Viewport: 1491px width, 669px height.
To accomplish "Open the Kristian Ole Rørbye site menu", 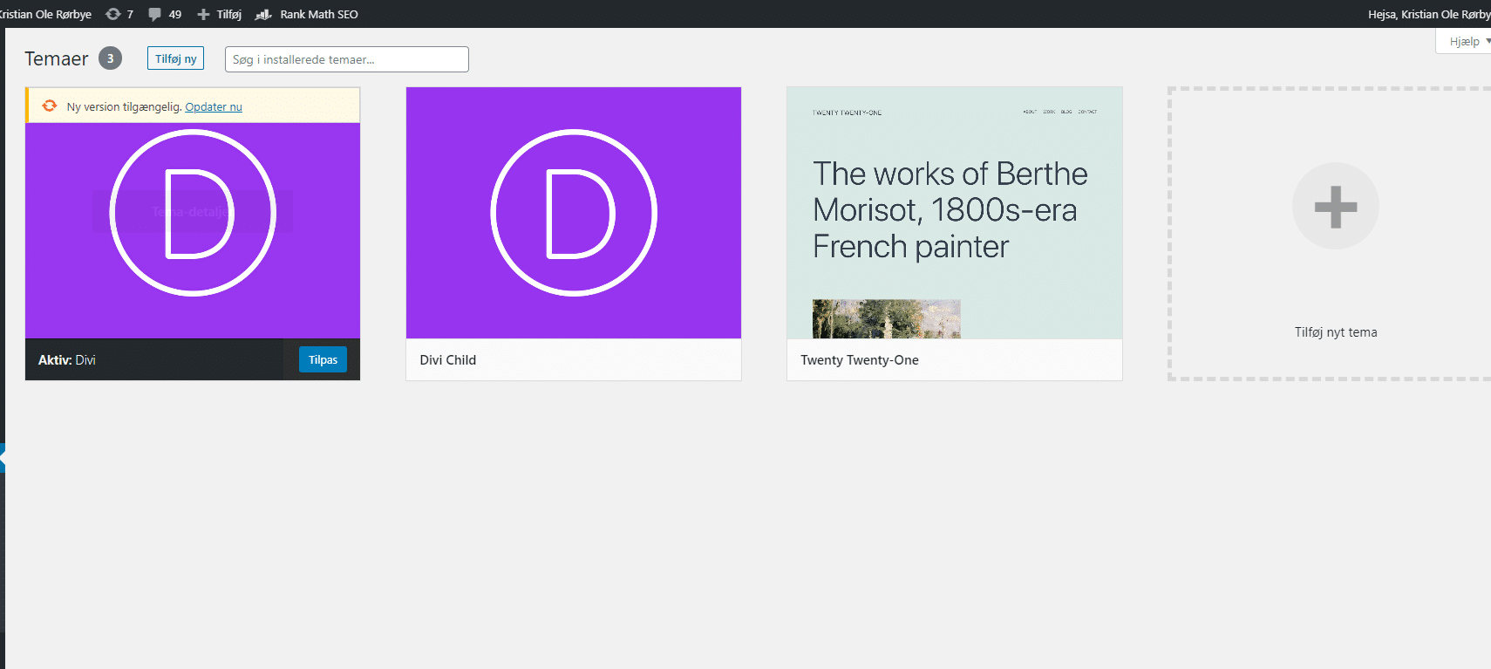I will [45, 14].
